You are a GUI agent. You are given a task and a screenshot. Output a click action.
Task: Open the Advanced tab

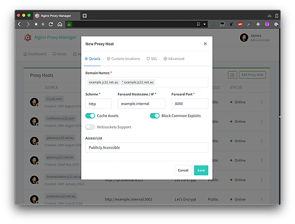coord(174,59)
